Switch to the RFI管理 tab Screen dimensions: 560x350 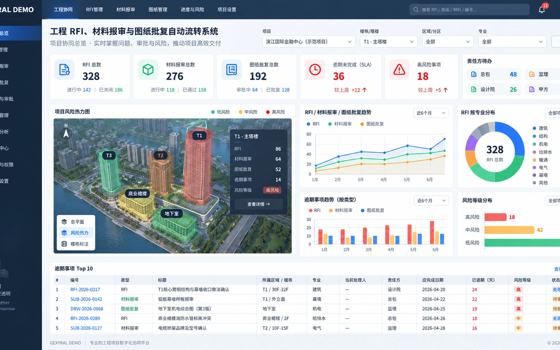[94, 10]
